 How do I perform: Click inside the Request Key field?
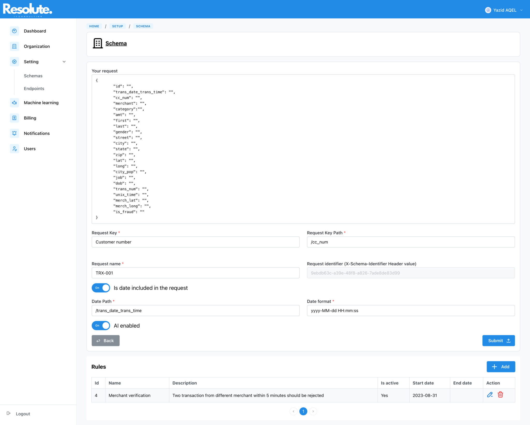pos(195,242)
